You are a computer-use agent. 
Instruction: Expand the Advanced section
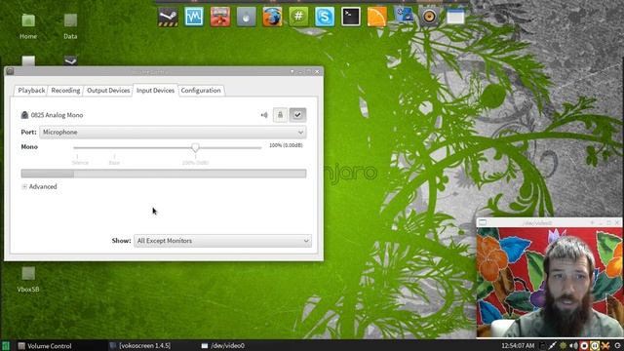coord(39,186)
